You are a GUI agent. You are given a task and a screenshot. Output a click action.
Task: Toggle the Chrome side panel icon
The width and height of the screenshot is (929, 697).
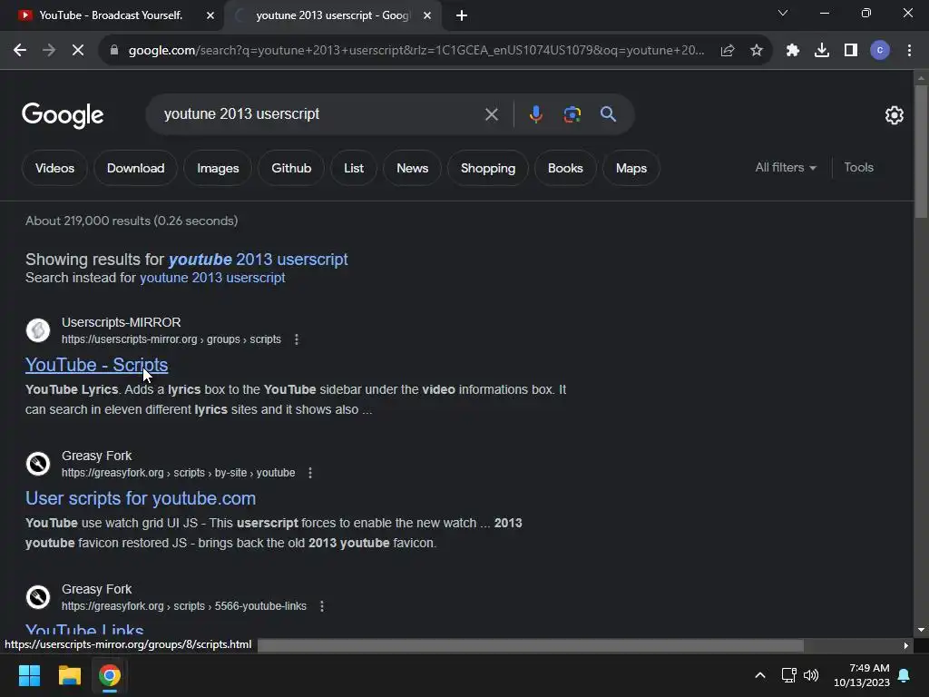tap(851, 51)
